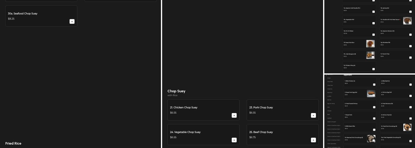Add Seafood Chop Suey to cart
The image size is (415, 148).
click(72, 21)
